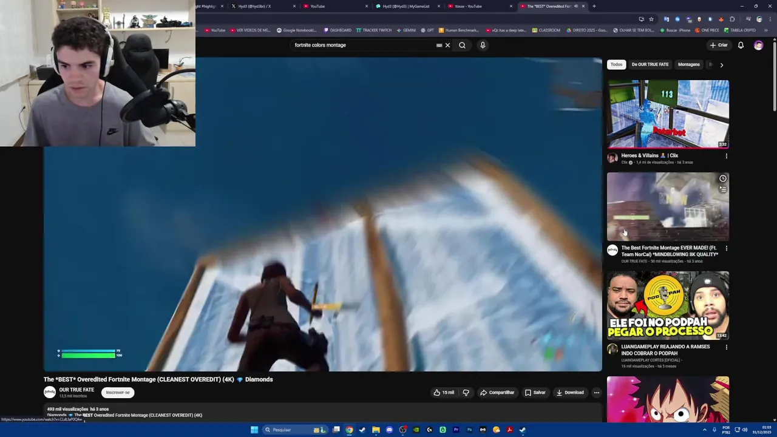Open the taskbar volume icon
777x437 pixels.
pyautogui.click(x=745, y=430)
